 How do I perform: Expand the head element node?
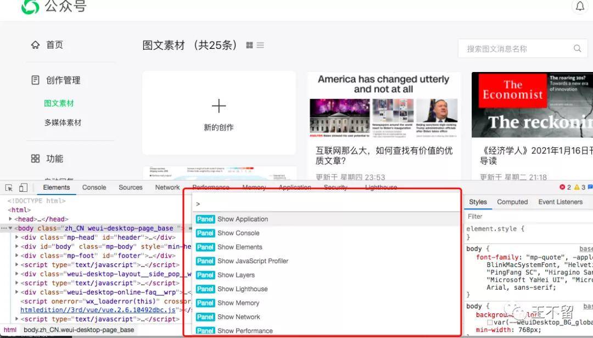10,219
